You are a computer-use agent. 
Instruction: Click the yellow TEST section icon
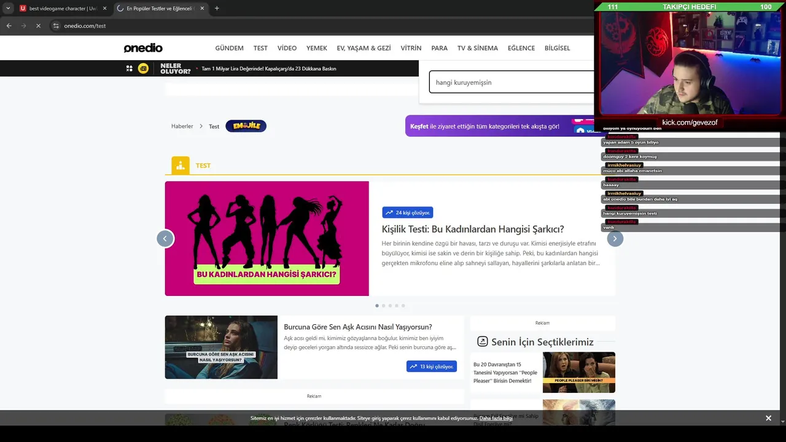[181, 165]
